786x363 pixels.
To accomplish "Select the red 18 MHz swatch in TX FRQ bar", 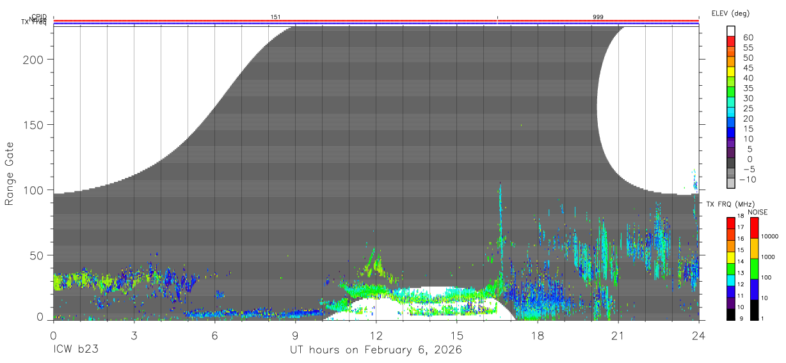I will coord(732,223).
